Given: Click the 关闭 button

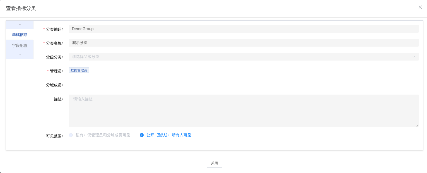Looking at the screenshot, I should coord(214,163).
